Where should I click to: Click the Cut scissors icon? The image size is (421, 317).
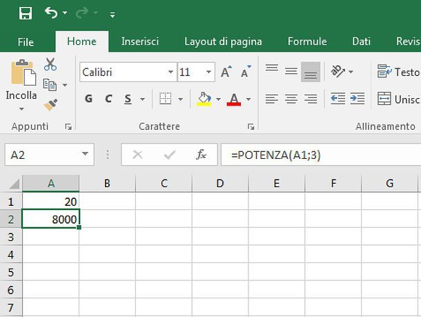50,65
